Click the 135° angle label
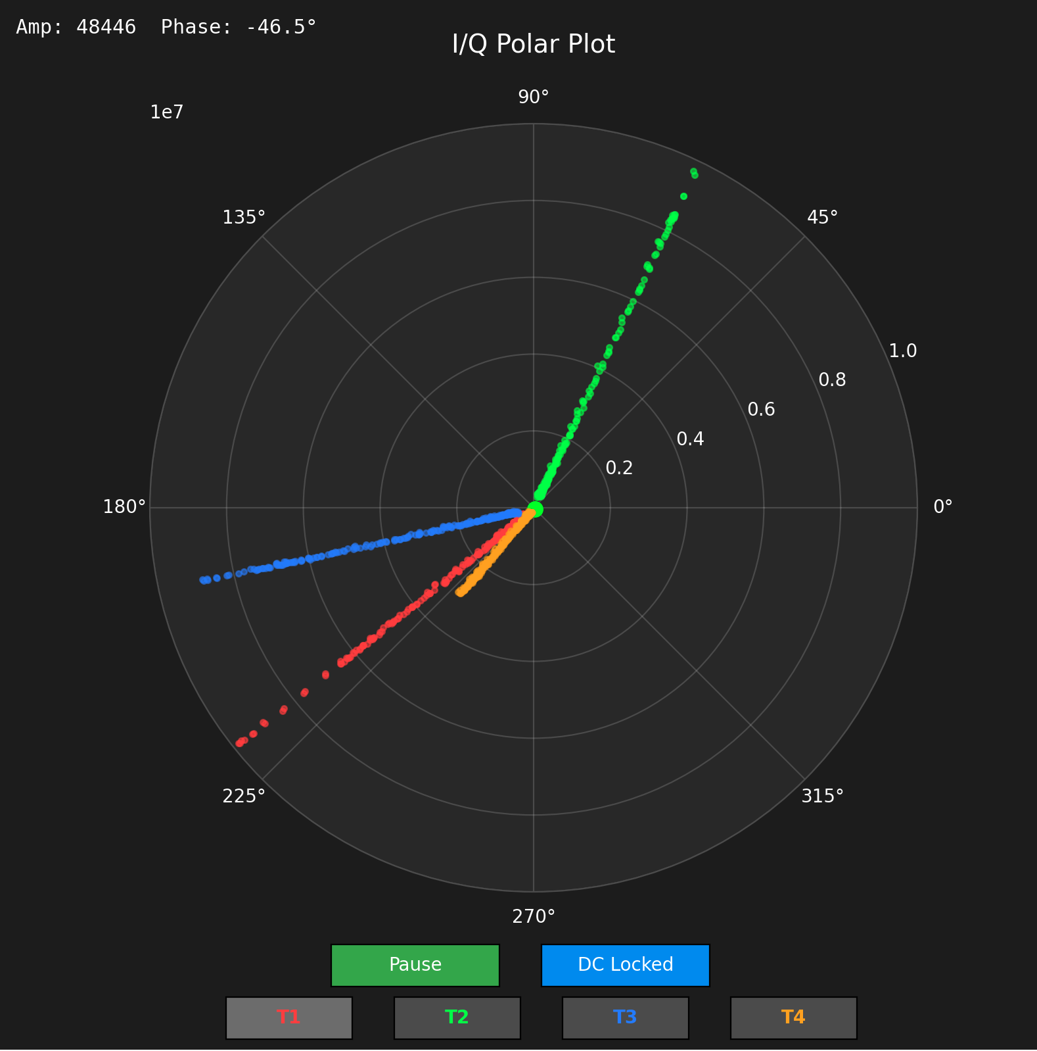The height and width of the screenshot is (1051, 1037). click(x=244, y=217)
